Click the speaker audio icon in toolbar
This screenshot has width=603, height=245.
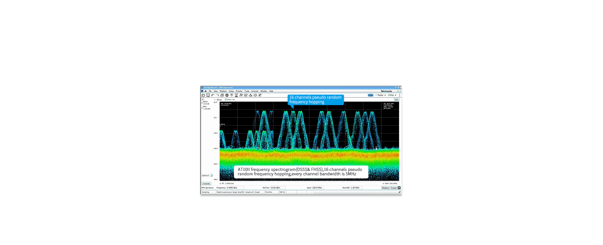255,95
